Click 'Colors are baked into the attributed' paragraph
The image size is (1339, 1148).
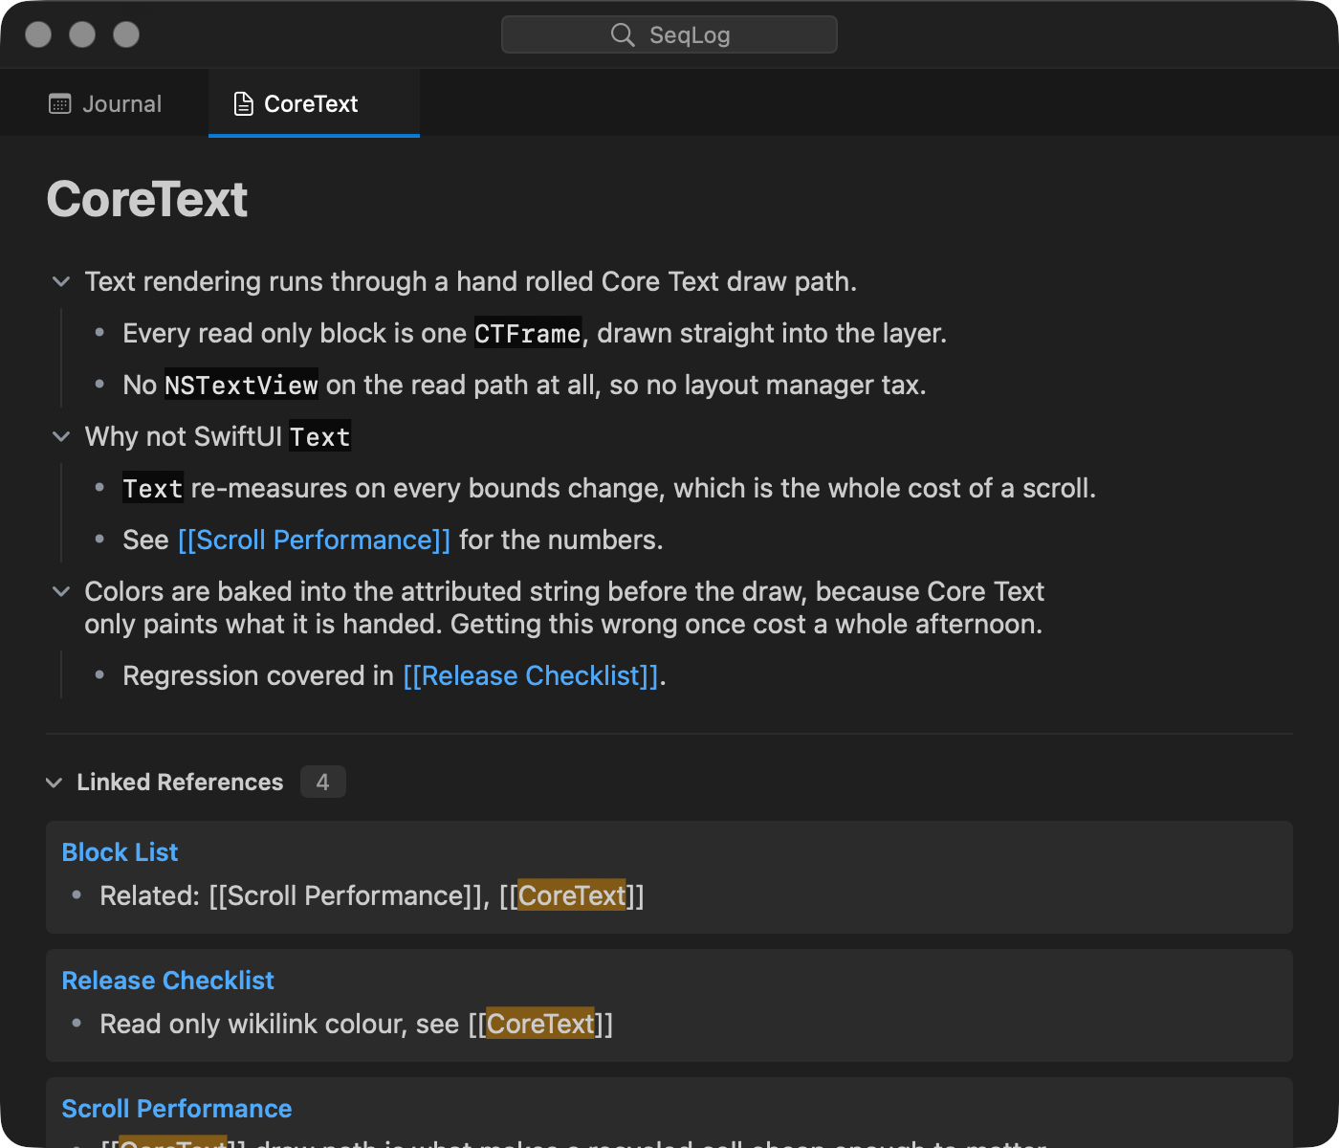tap(564, 607)
